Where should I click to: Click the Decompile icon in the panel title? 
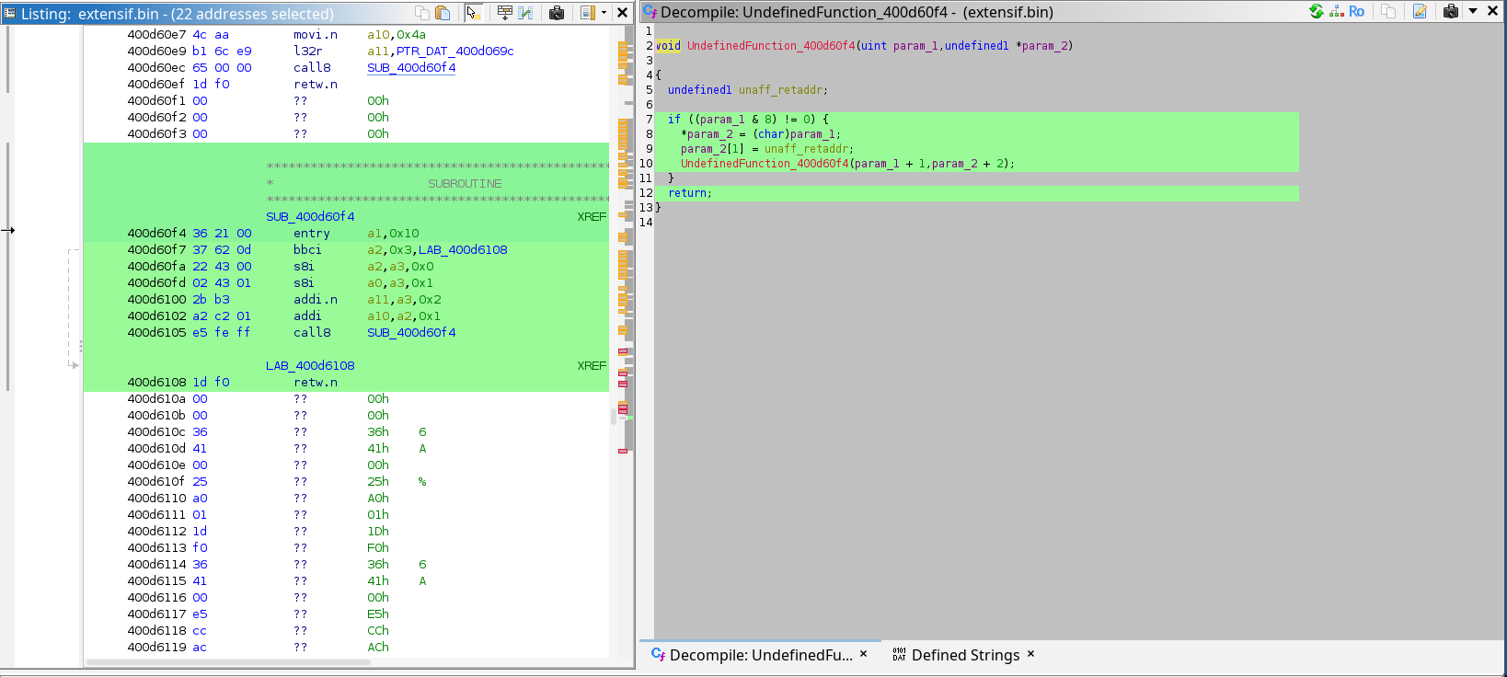[x=650, y=12]
